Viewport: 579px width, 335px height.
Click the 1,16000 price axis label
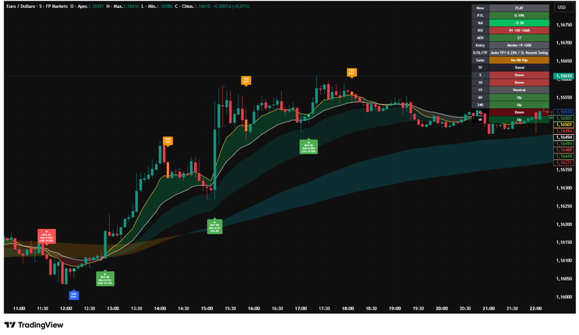(564, 297)
